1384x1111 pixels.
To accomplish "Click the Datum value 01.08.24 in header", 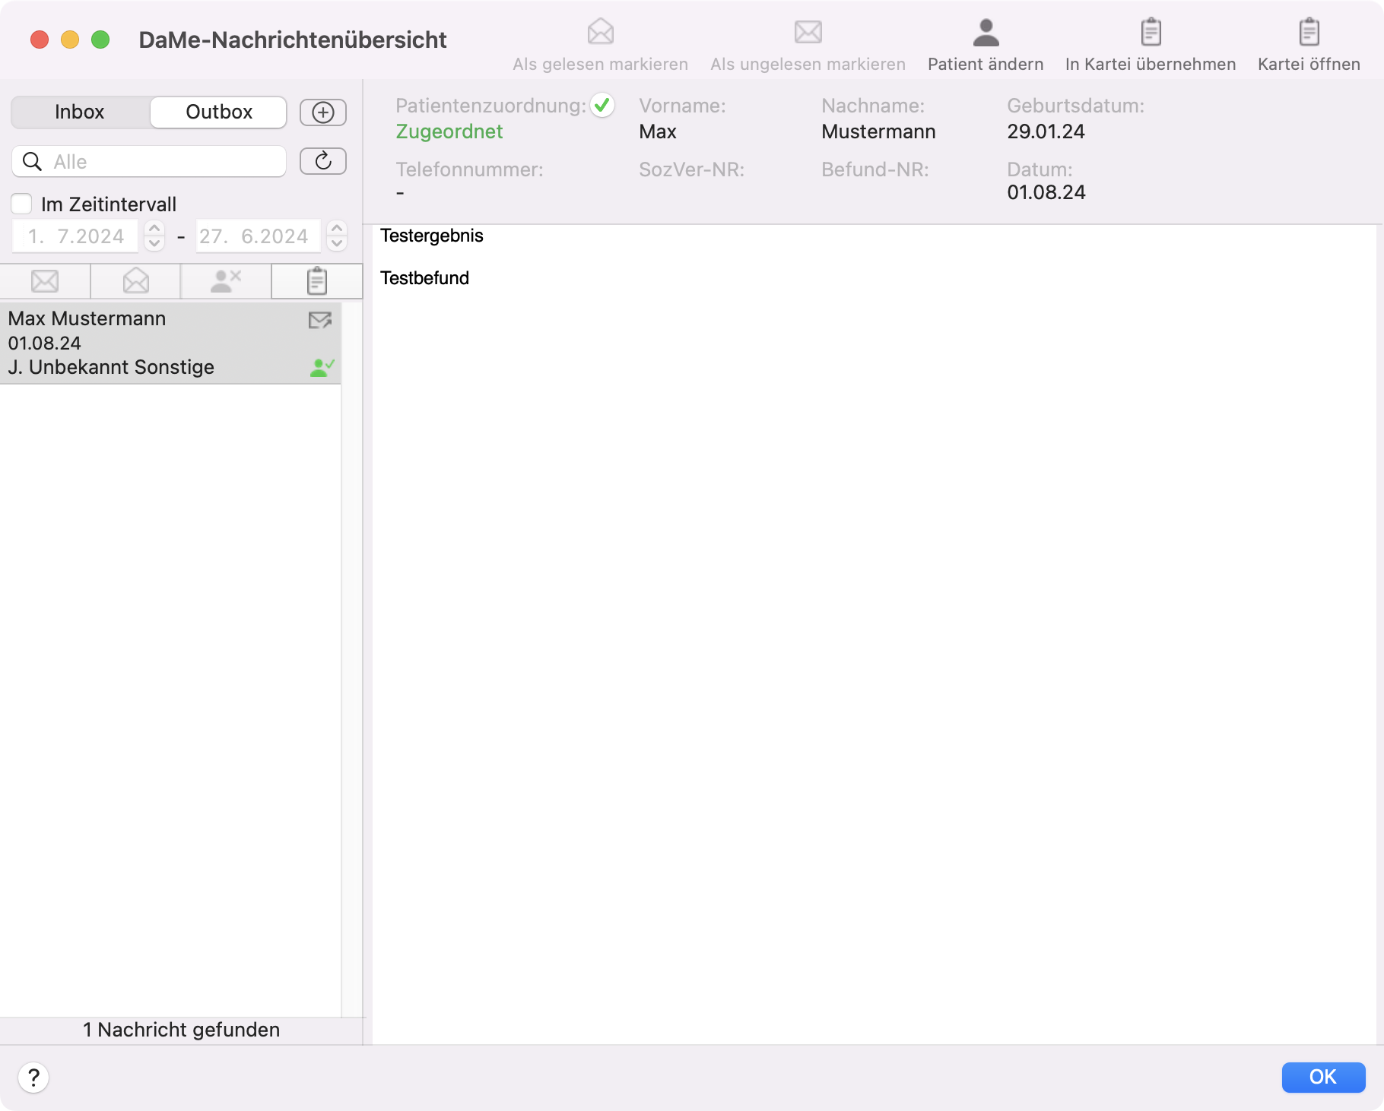I will tap(1046, 192).
